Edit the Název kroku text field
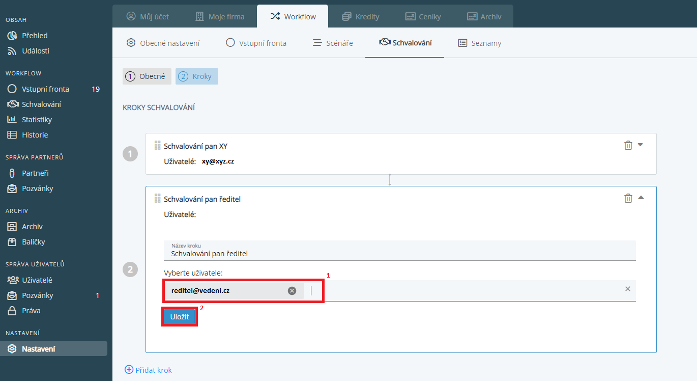697x381 pixels. click(x=399, y=253)
